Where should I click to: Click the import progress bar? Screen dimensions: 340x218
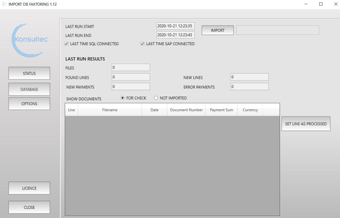(278, 30)
